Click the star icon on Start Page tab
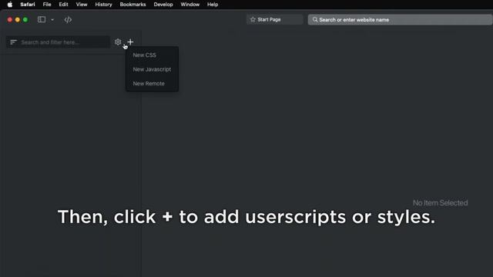Image resolution: width=493 pixels, height=277 pixels. (x=253, y=19)
